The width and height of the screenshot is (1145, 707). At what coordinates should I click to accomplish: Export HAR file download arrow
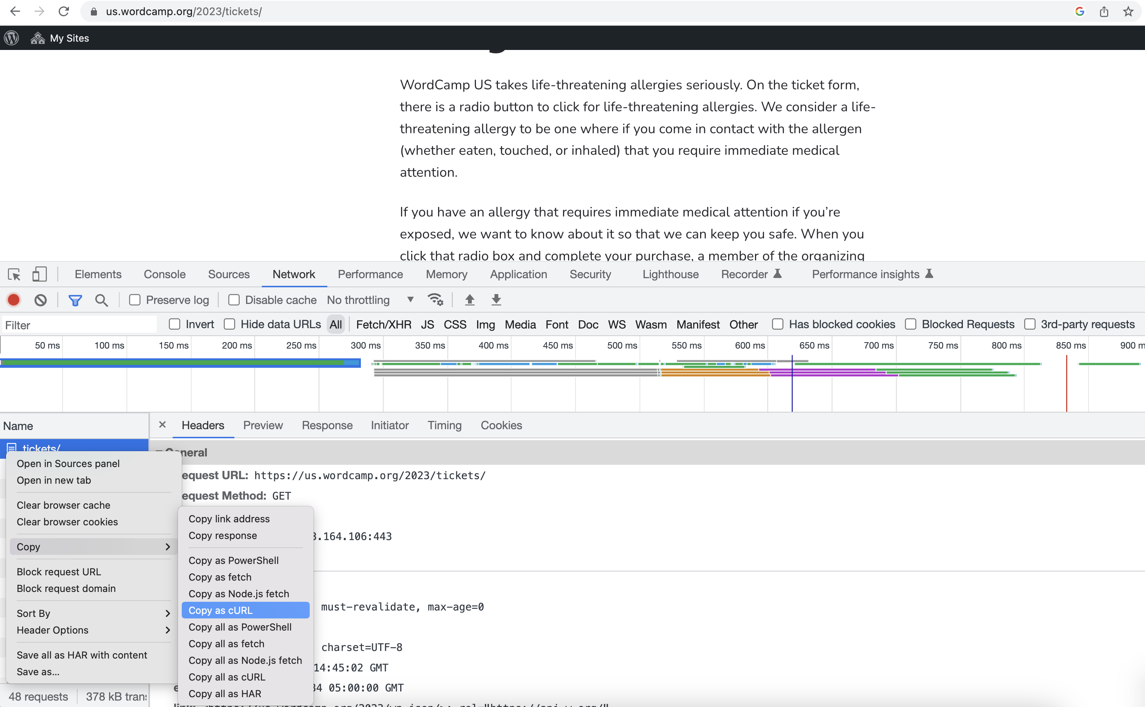(x=496, y=300)
